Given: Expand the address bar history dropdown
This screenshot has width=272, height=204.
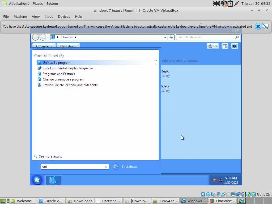Looking at the screenshot, I should [x=165, y=37].
